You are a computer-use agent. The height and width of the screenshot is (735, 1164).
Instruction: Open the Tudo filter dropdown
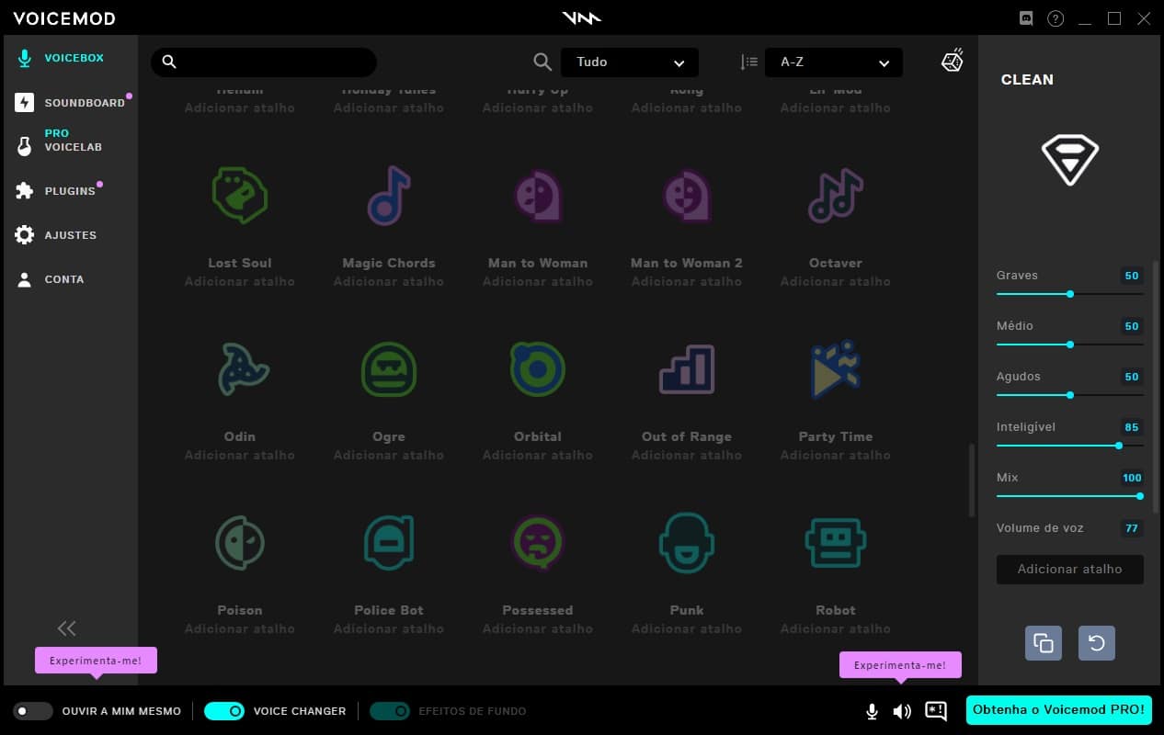point(630,62)
